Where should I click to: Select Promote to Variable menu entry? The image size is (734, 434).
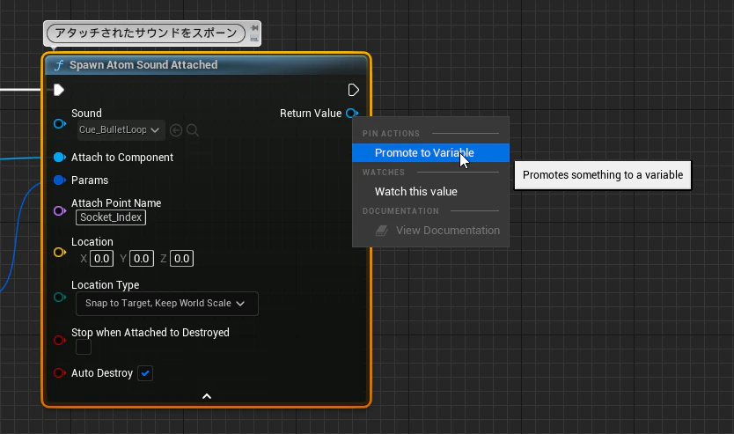(x=430, y=152)
